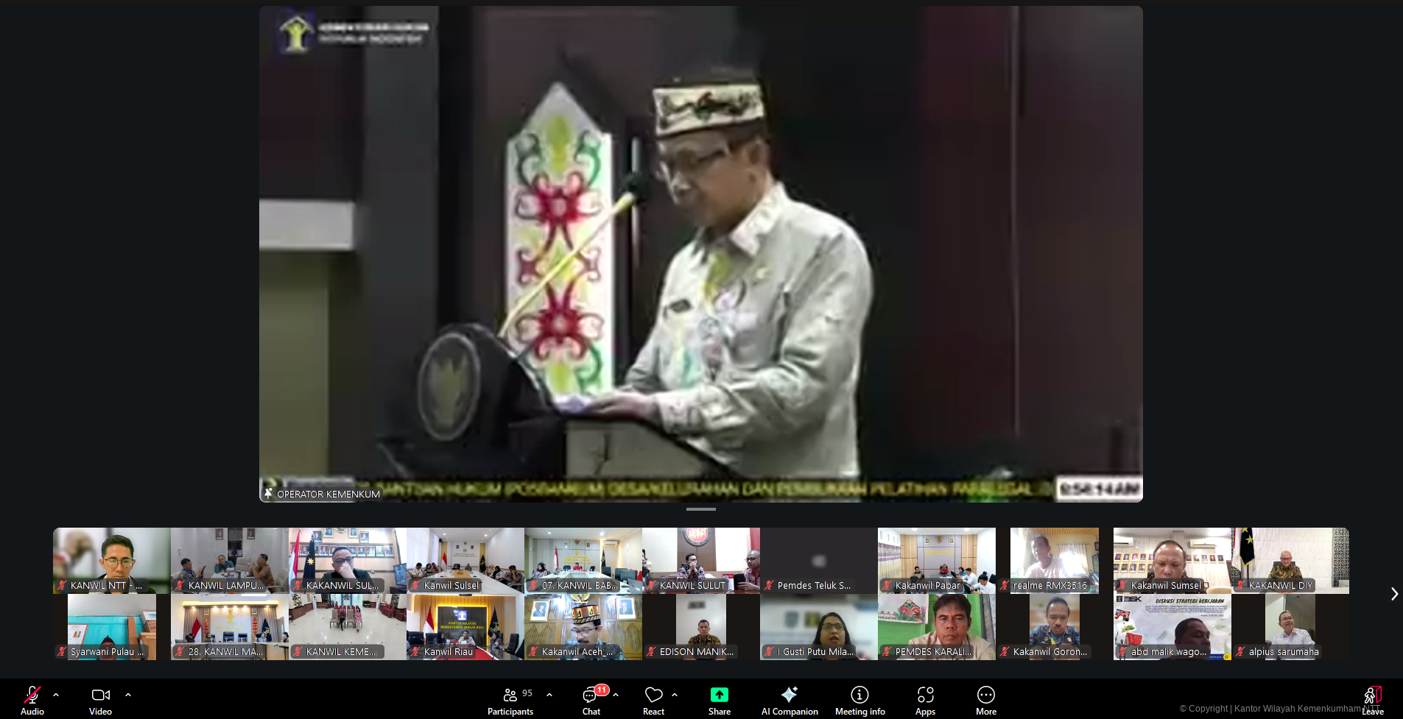Select the KANWIL NTT participant thumbnail
The height and width of the screenshot is (719, 1403).
click(111, 560)
